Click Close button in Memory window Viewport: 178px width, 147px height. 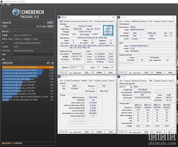point(111,132)
